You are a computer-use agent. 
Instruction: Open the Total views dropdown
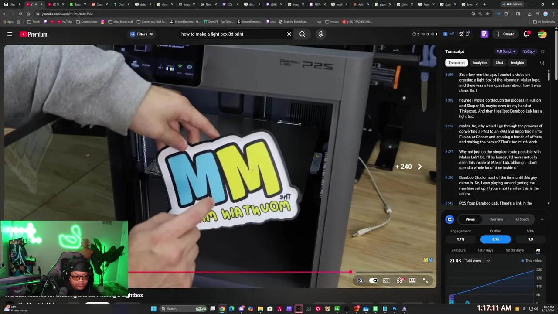click(x=477, y=261)
